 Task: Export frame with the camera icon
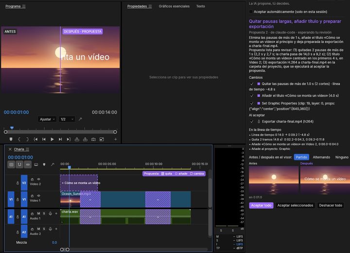[x=93, y=139]
